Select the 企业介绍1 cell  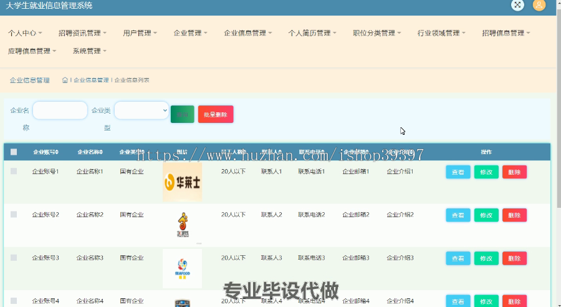(400, 171)
